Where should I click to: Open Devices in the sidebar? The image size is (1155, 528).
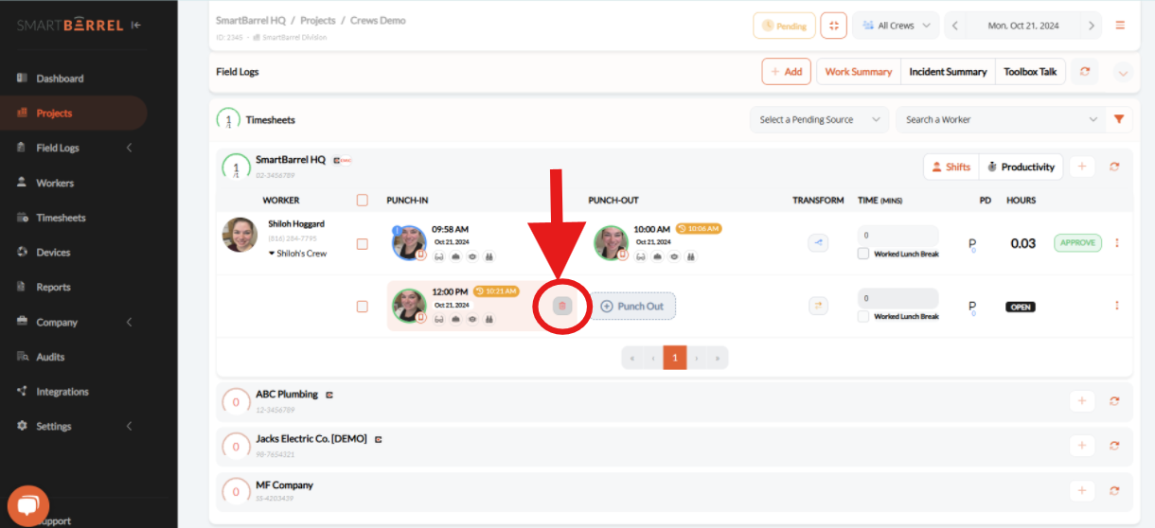[x=53, y=253]
